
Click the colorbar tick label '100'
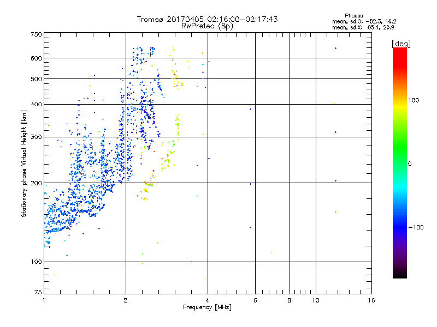click(414, 100)
